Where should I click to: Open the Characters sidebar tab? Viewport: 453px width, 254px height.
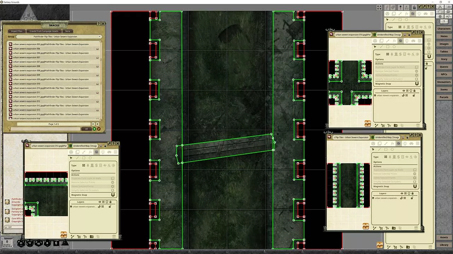[444, 29]
